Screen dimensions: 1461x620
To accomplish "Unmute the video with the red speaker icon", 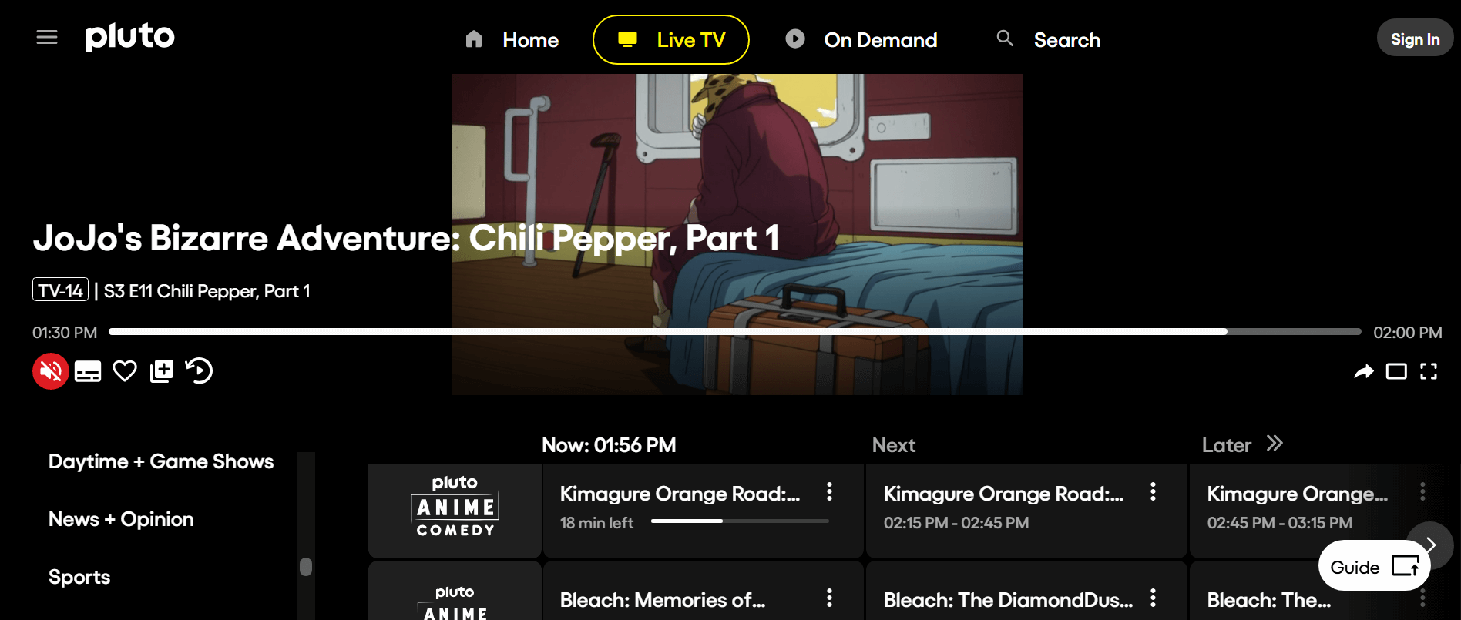I will (x=51, y=371).
